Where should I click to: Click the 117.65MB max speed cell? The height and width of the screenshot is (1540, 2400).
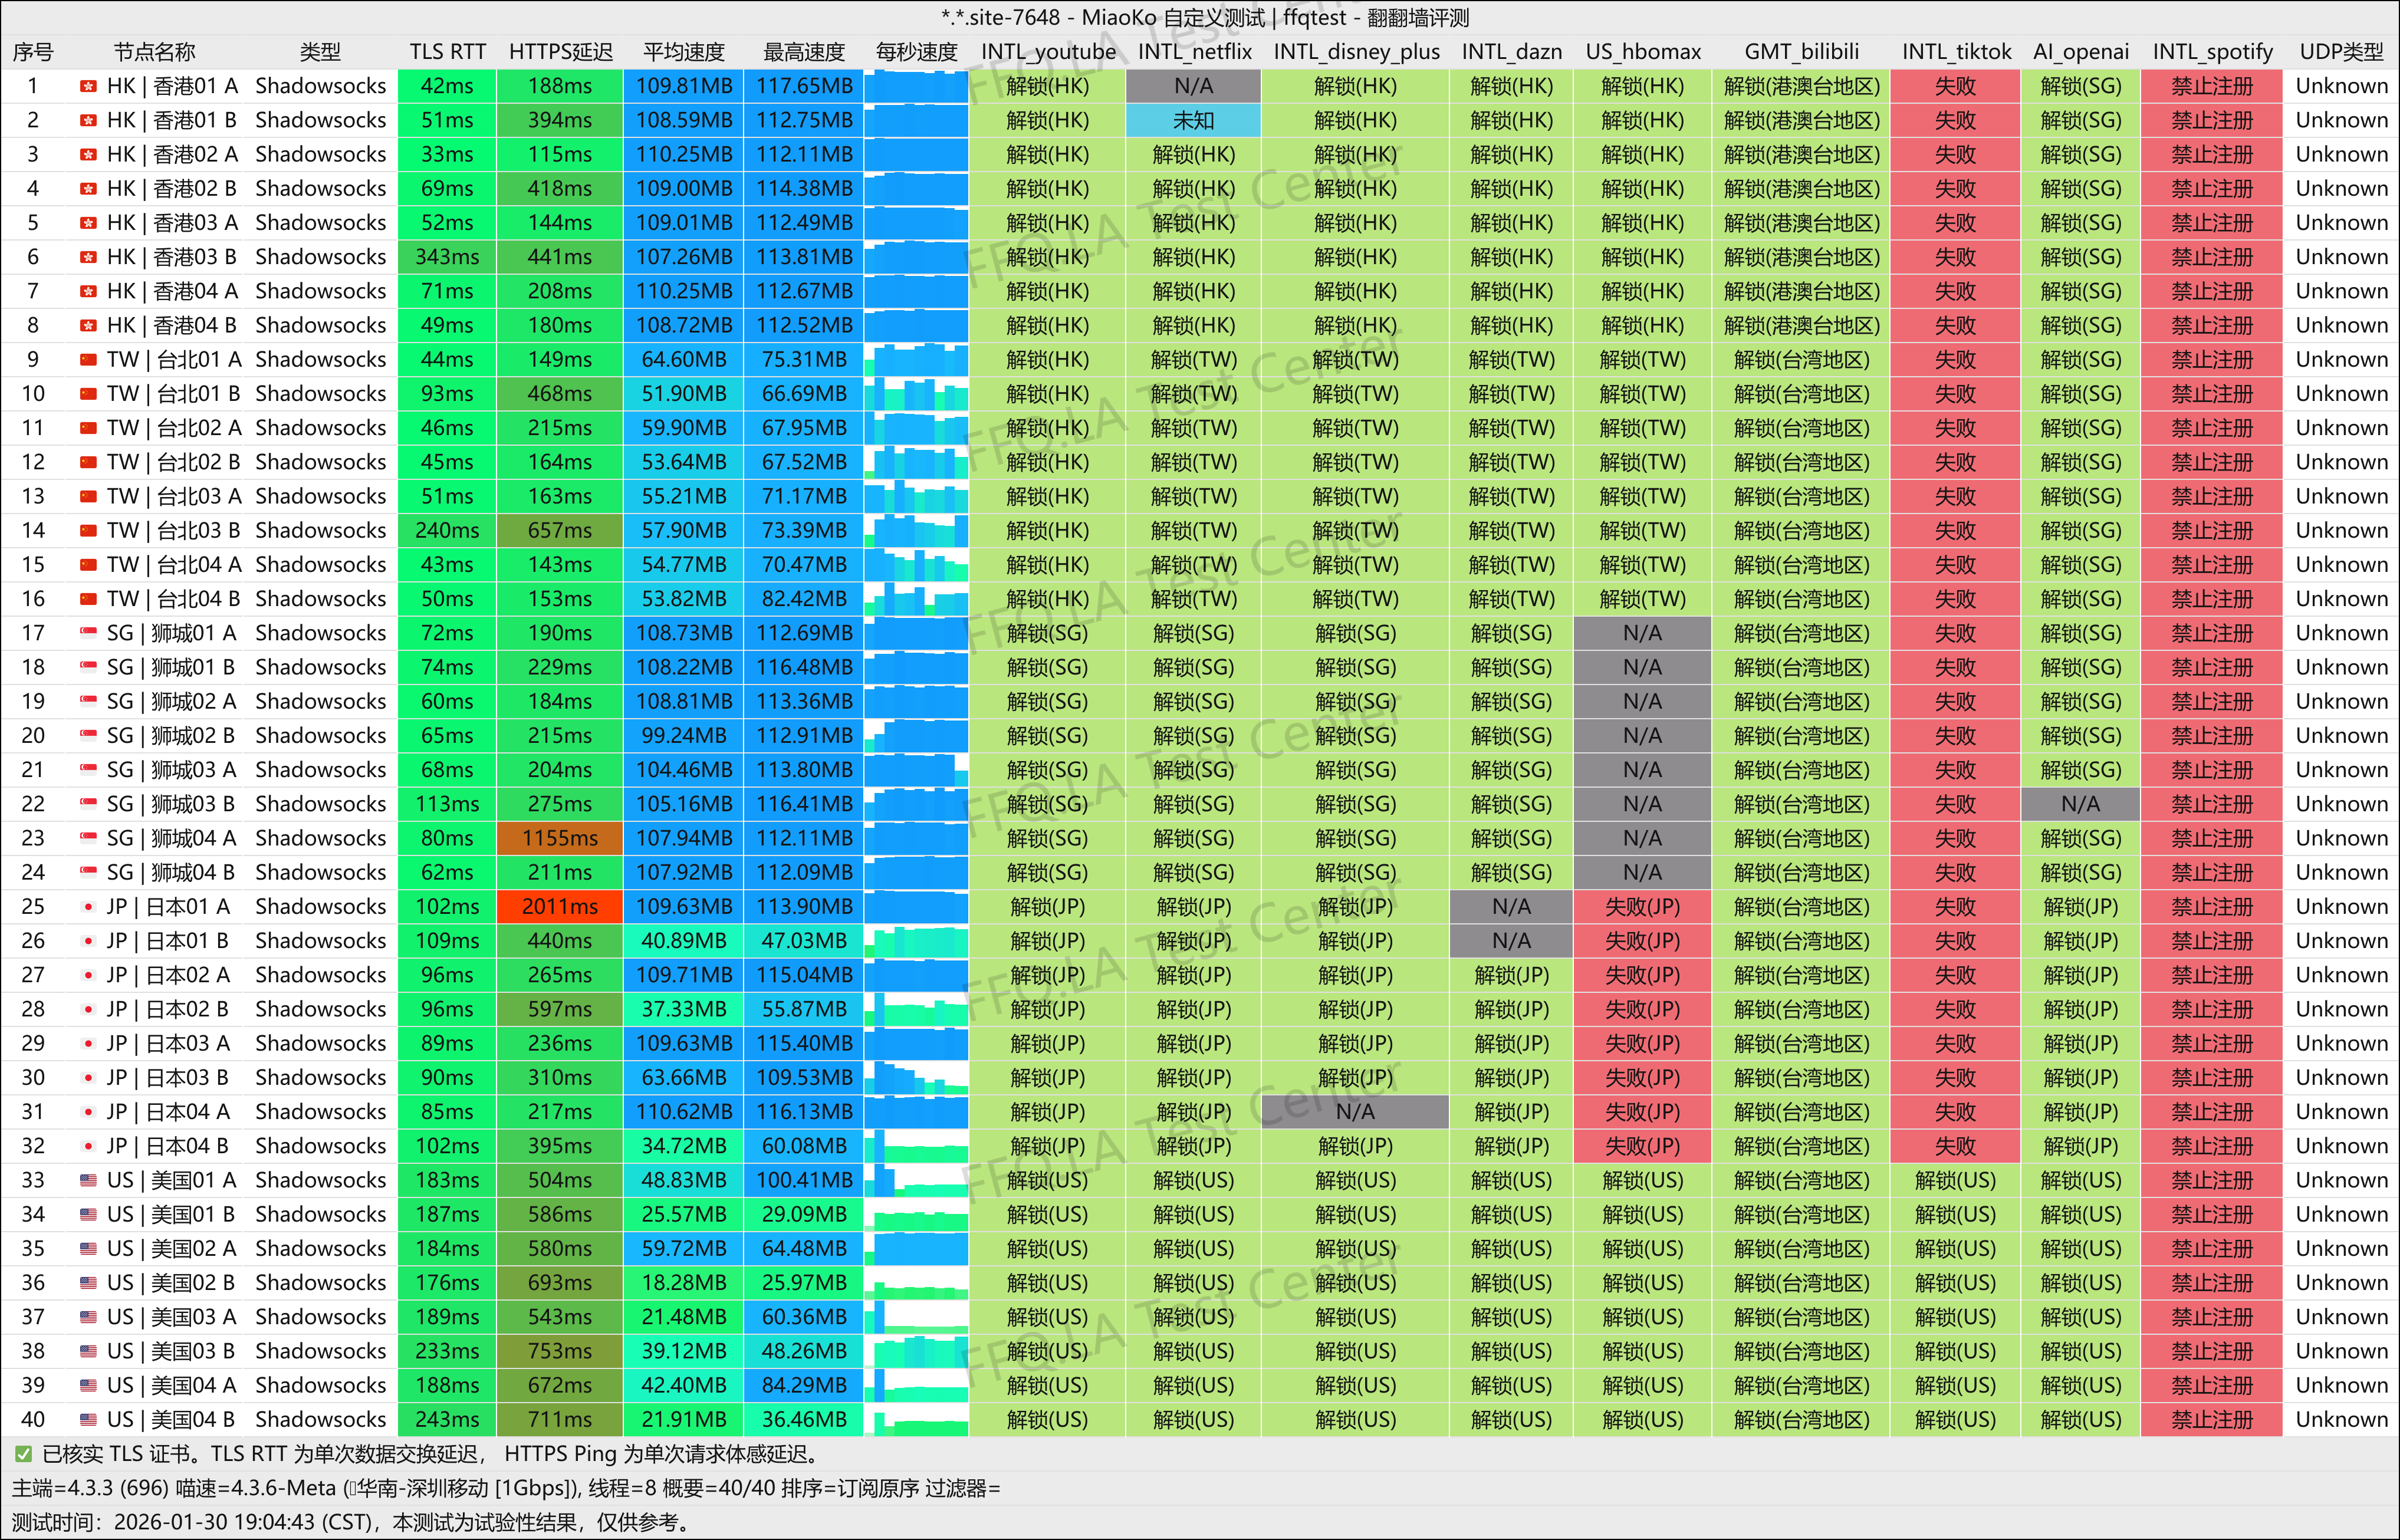click(804, 87)
